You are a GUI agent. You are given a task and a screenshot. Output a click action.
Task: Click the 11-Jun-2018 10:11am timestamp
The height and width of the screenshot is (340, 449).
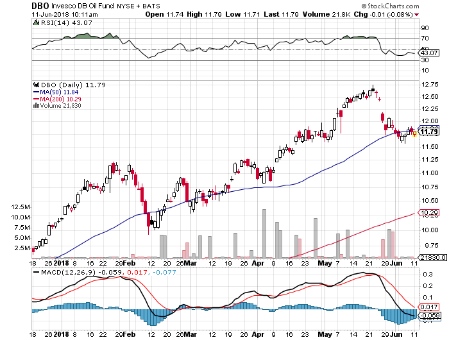pyautogui.click(x=65, y=14)
